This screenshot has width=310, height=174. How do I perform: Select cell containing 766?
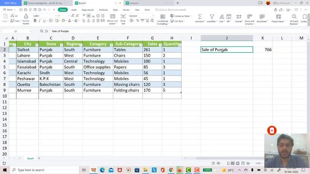(263, 50)
